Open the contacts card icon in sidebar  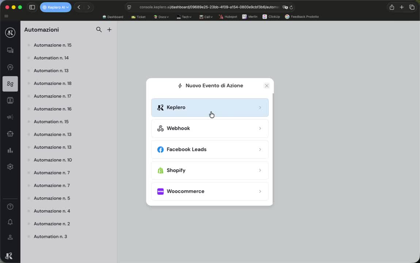[x=10, y=100]
